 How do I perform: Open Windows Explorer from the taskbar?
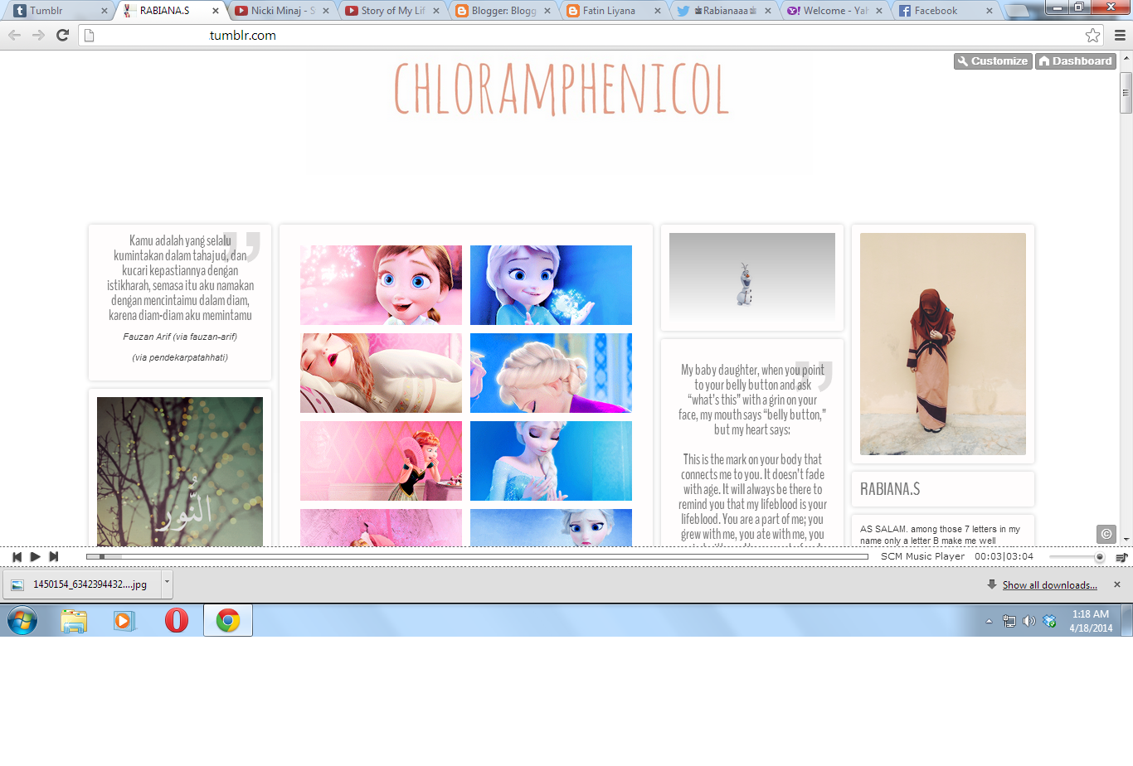pyautogui.click(x=74, y=620)
